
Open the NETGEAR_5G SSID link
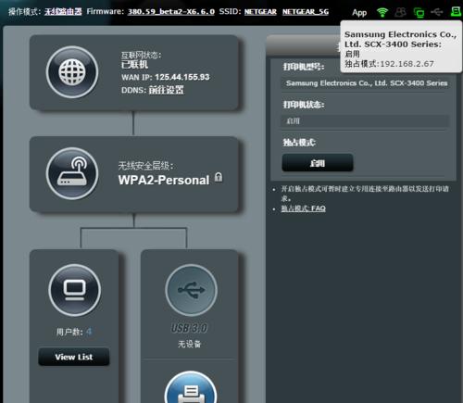tap(306, 12)
